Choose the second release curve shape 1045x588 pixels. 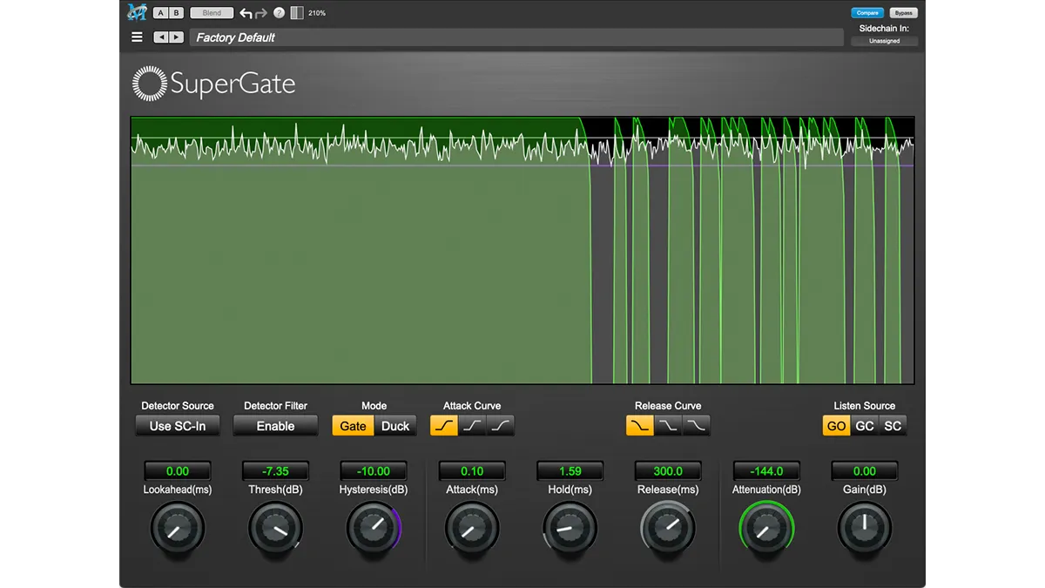668,426
